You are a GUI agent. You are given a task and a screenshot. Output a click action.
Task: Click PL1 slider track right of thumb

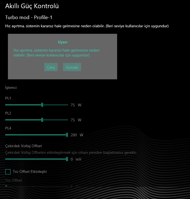55,105
